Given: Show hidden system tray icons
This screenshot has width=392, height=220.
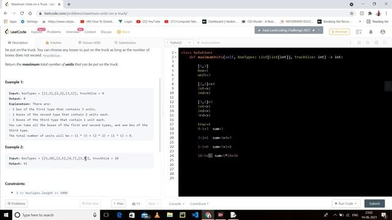Looking at the screenshot, I should pos(335,215).
